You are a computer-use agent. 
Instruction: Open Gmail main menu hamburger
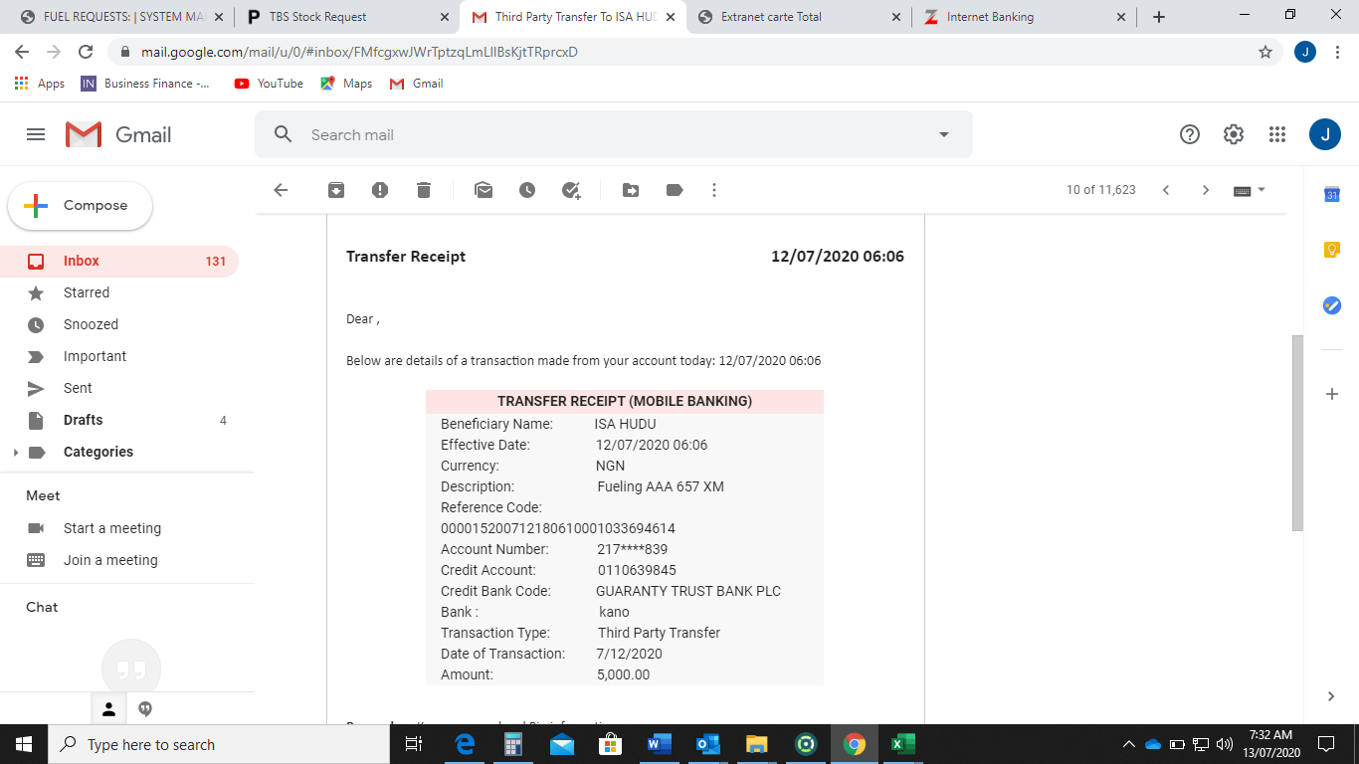pos(36,134)
